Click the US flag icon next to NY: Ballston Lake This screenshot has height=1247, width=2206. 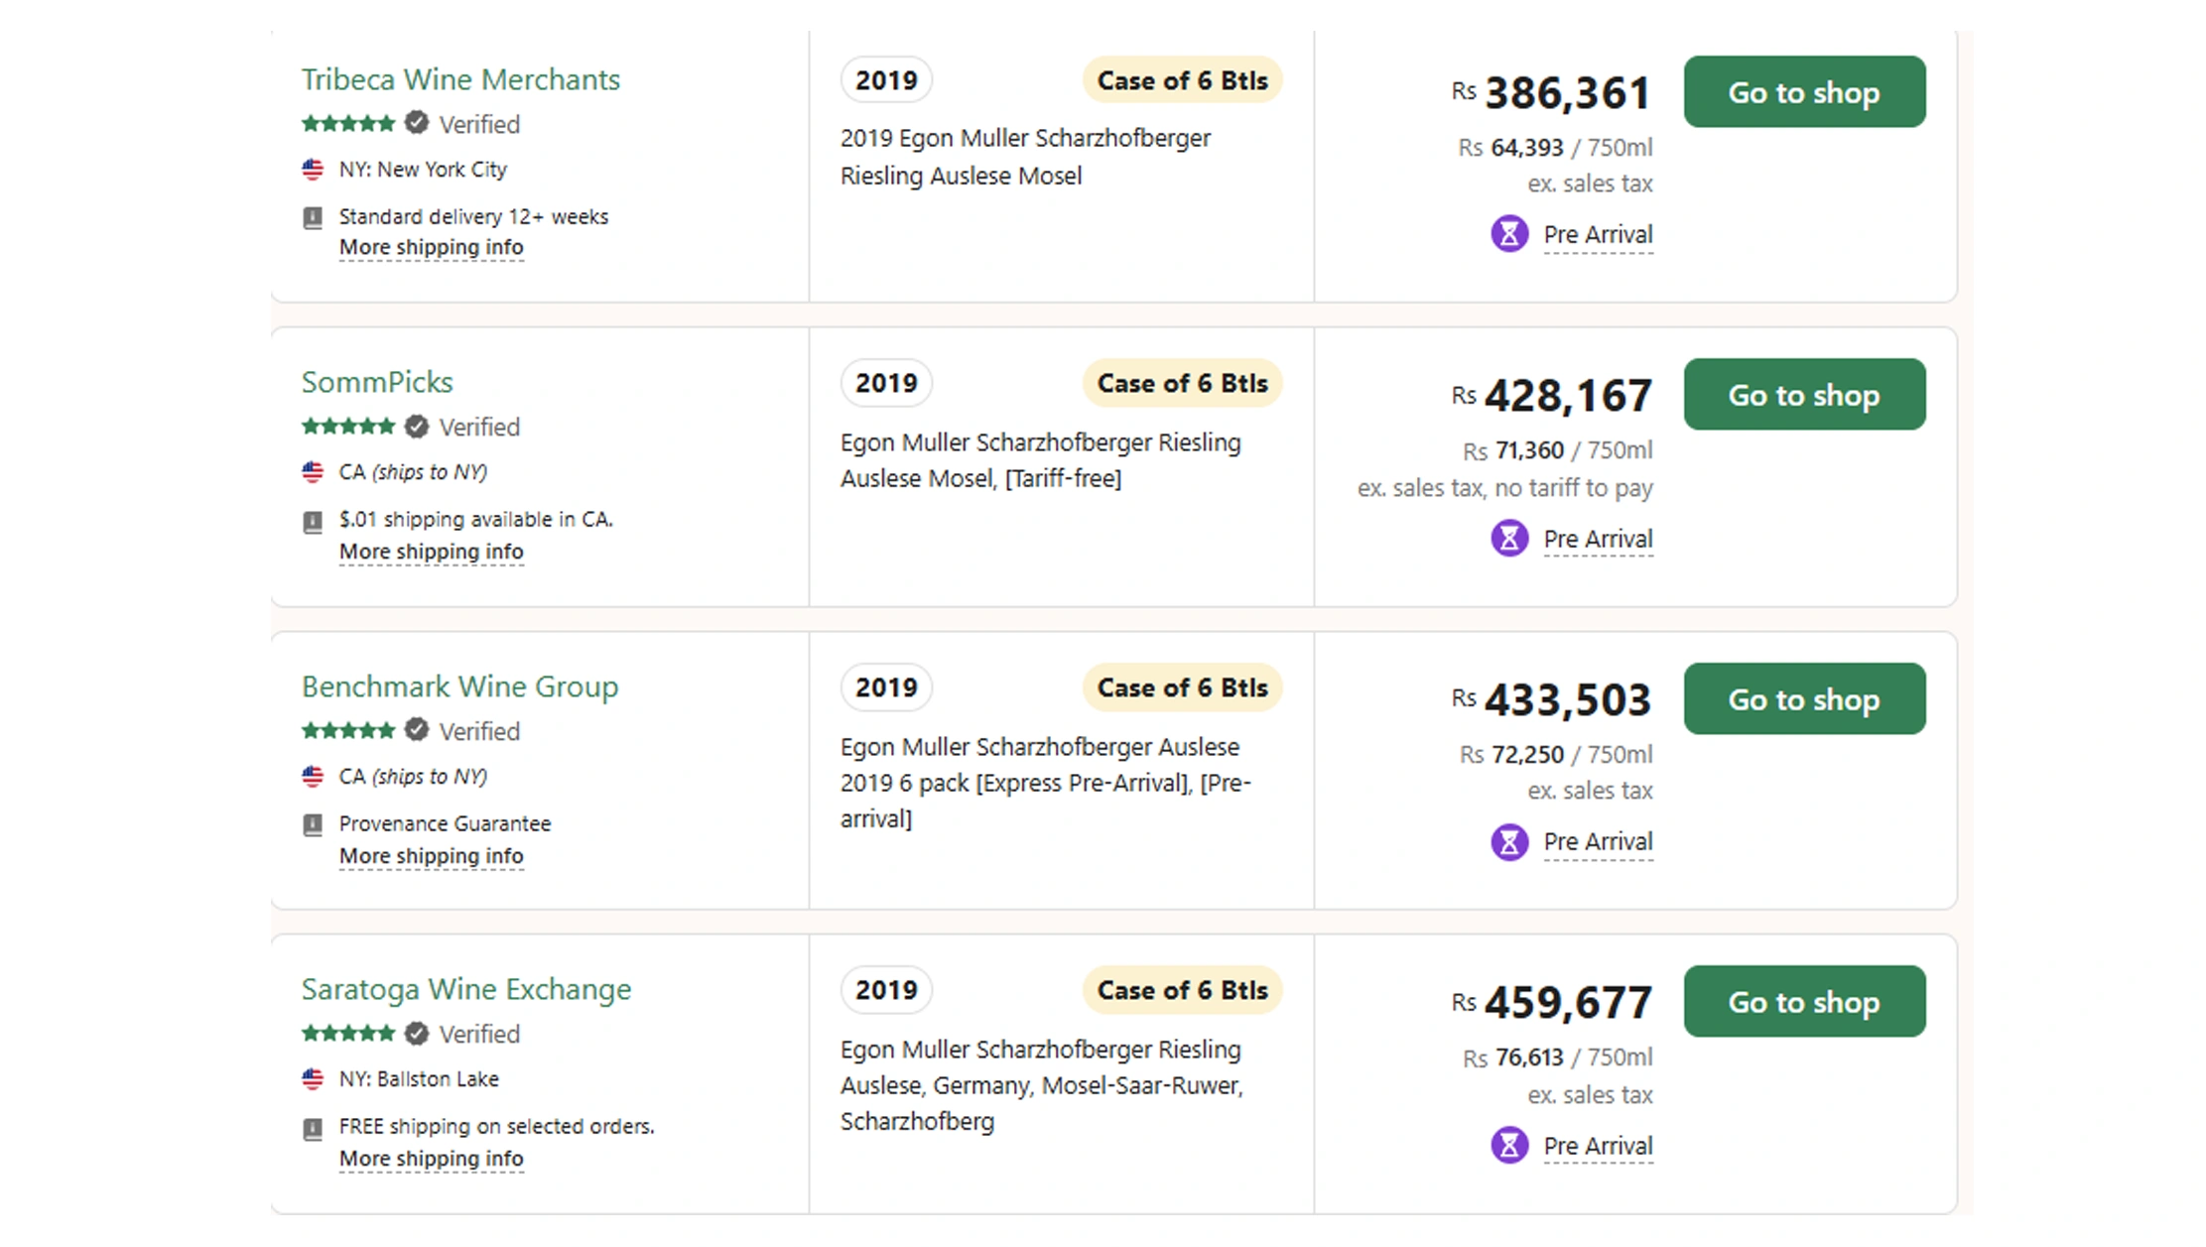point(313,1079)
